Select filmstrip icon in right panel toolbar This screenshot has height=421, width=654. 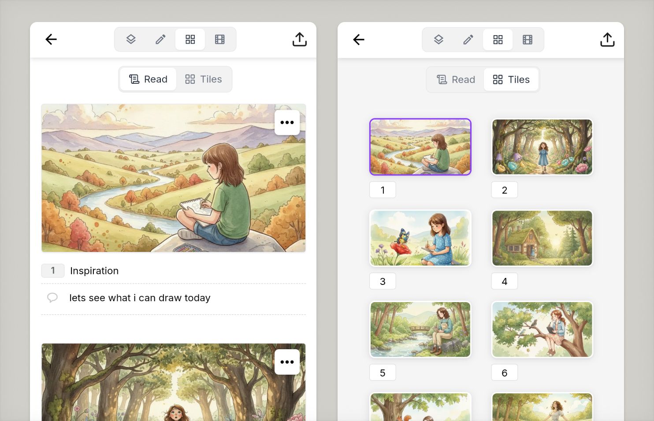[x=527, y=40]
